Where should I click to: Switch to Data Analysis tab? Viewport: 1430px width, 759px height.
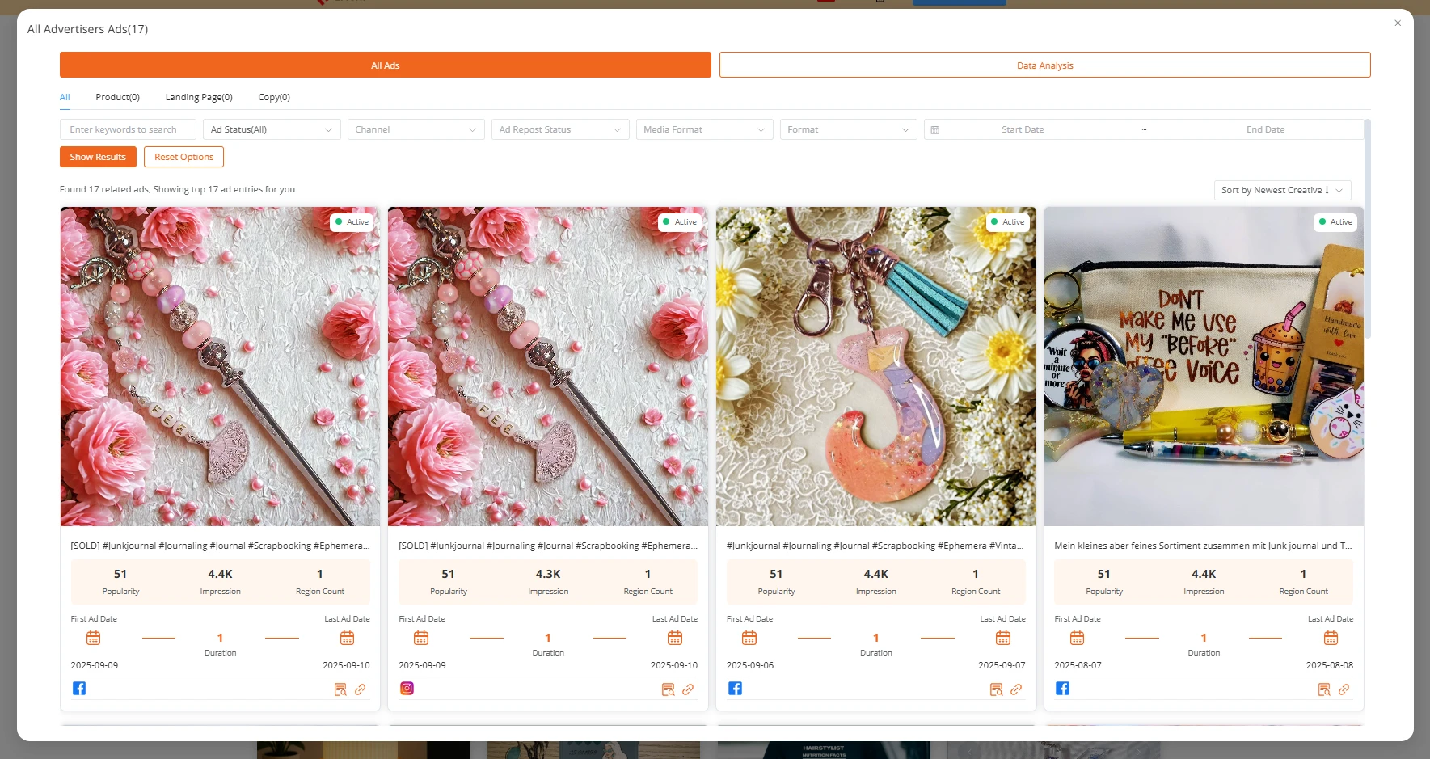[1044, 65]
